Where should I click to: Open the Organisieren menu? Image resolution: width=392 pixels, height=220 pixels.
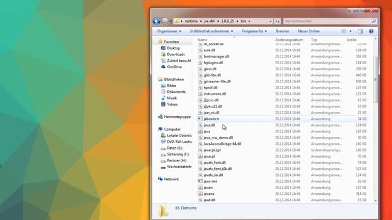[169, 31]
